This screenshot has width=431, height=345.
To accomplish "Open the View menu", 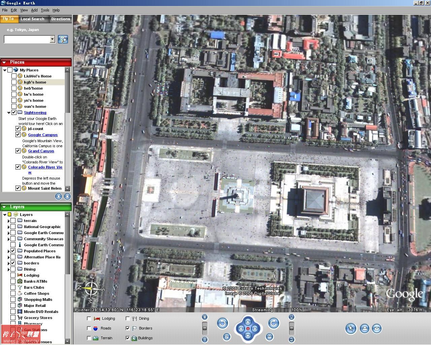I will pos(24,10).
